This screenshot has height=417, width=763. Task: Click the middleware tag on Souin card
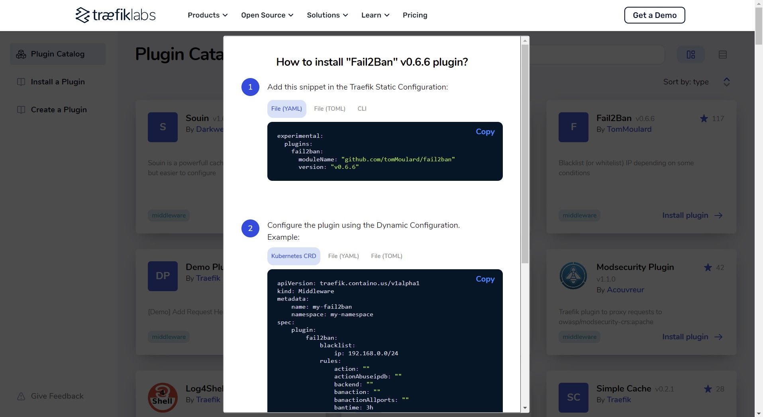pos(169,215)
